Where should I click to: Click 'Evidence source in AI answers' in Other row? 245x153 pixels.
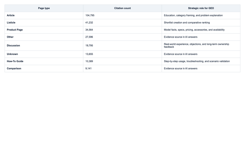[x=181, y=37]
